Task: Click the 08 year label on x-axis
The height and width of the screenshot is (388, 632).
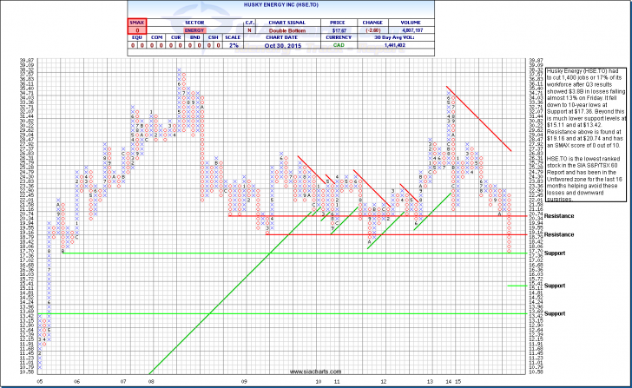Action: click(x=150, y=379)
